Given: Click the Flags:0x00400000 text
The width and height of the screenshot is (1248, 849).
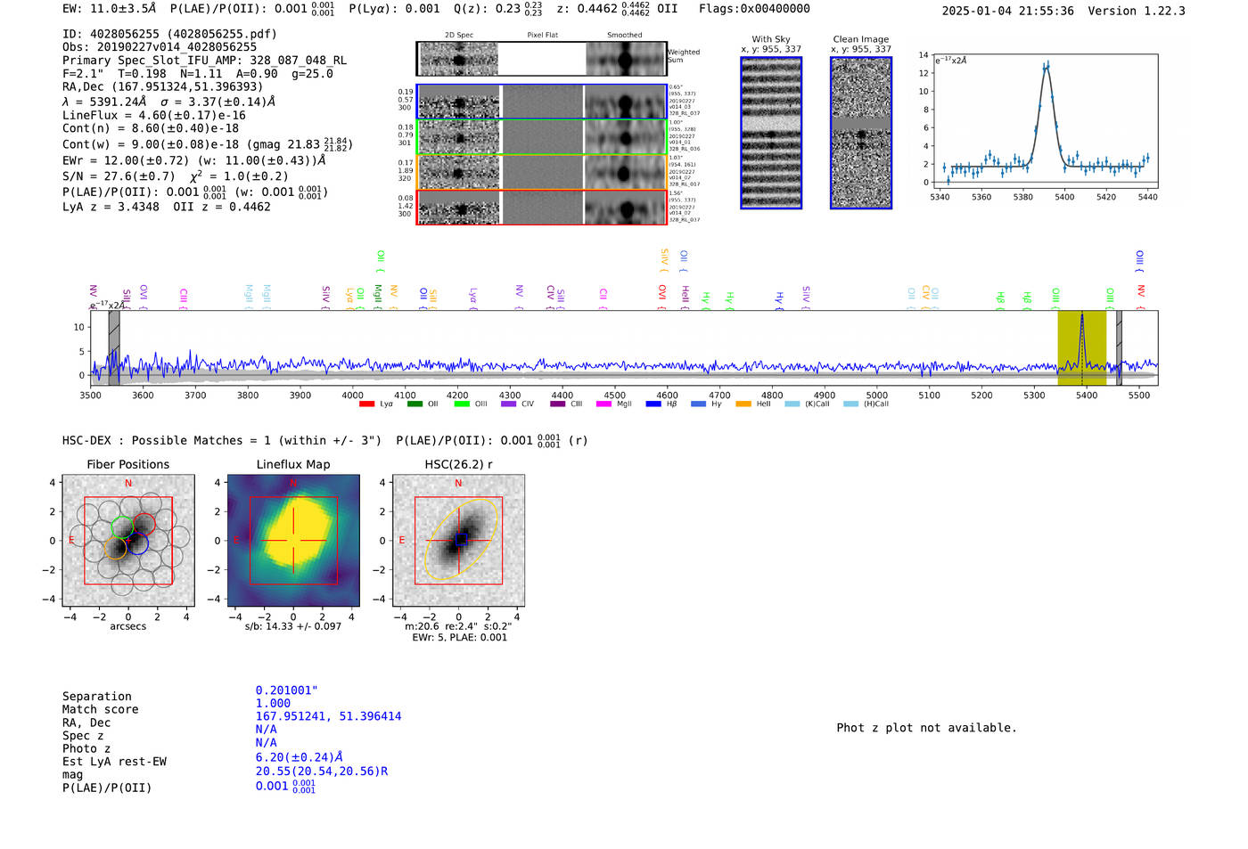Looking at the screenshot, I should pyautogui.click(x=754, y=9).
